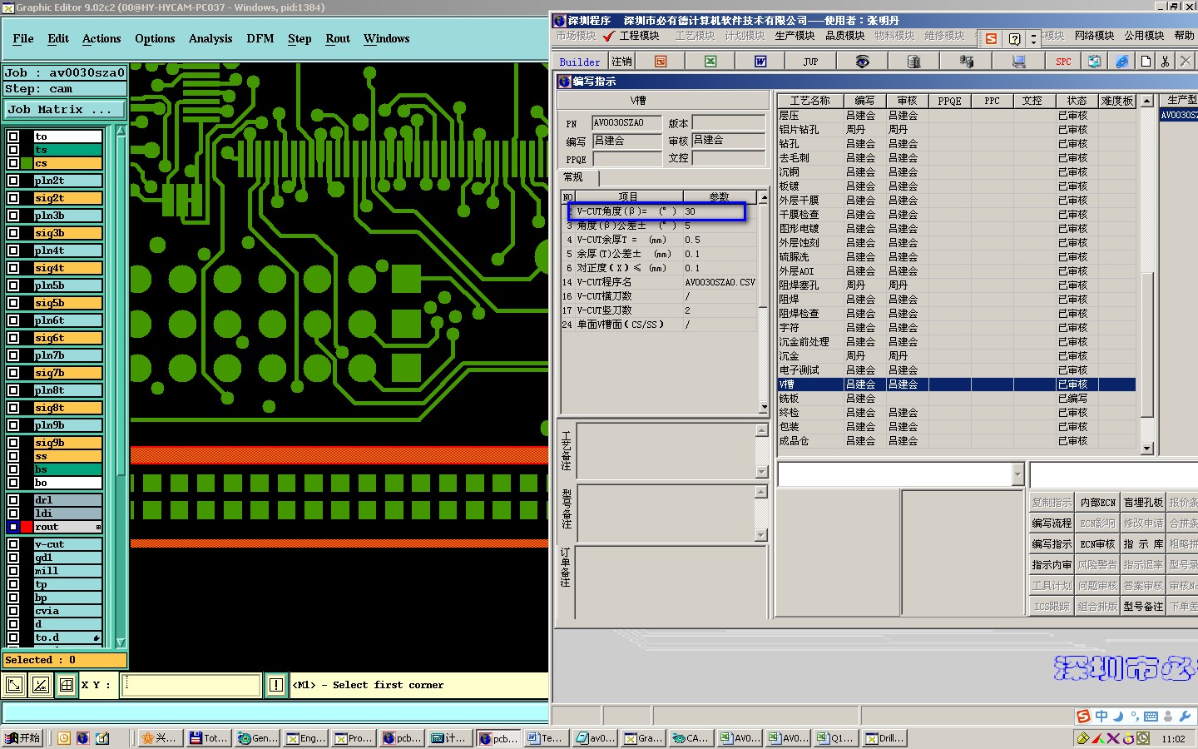This screenshot has height=749, width=1198.
Task: Open the 生产模块 menu
Action: (x=795, y=36)
